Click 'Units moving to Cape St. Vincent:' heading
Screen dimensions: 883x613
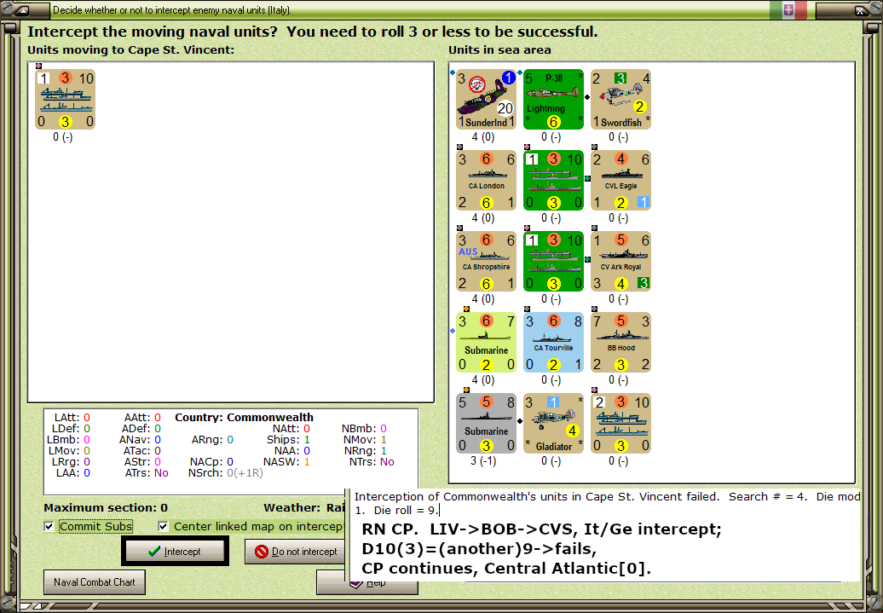pos(130,49)
